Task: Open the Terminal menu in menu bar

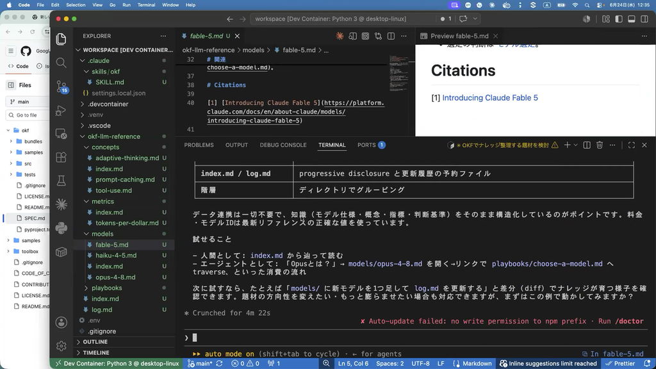Action: [x=146, y=5]
